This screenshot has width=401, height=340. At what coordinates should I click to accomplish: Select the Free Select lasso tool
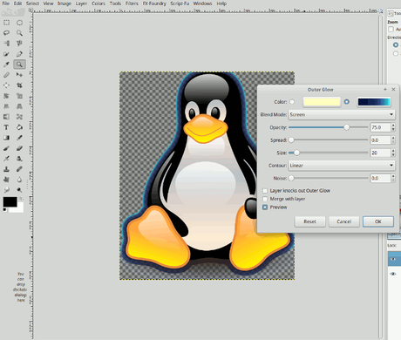[x=6, y=33]
